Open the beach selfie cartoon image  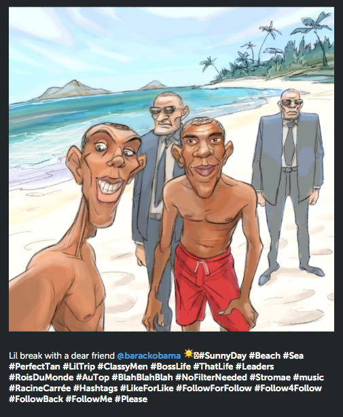(171, 169)
